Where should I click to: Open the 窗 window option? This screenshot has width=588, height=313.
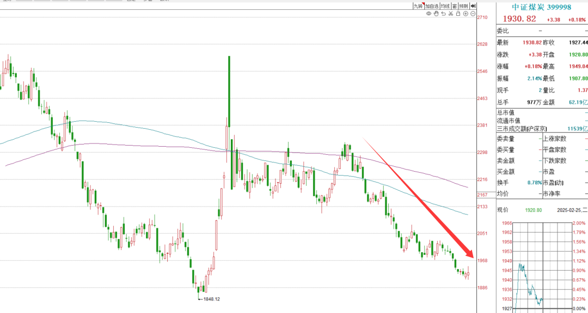pos(455,6)
